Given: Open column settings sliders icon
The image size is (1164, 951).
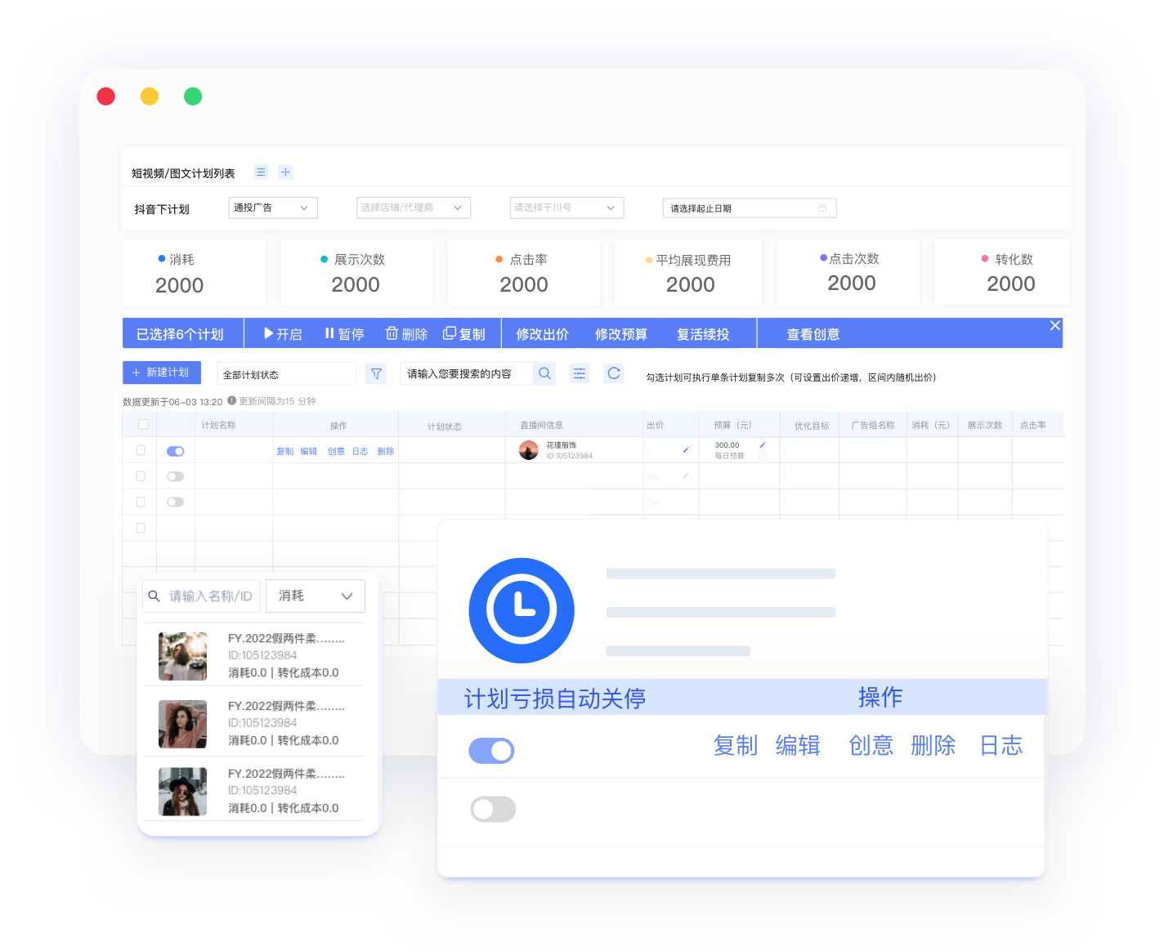Looking at the screenshot, I should 580,373.
